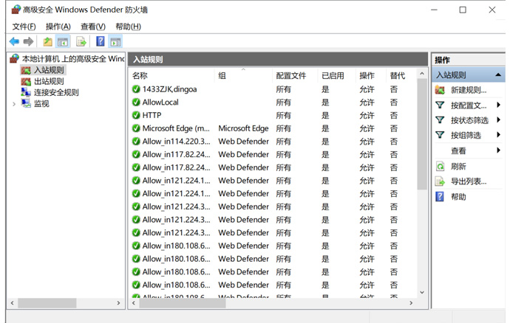This screenshot has height=323, width=510.
Task: Click the 新建规则 icon in actions pane
Action: (x=441, y=90)
